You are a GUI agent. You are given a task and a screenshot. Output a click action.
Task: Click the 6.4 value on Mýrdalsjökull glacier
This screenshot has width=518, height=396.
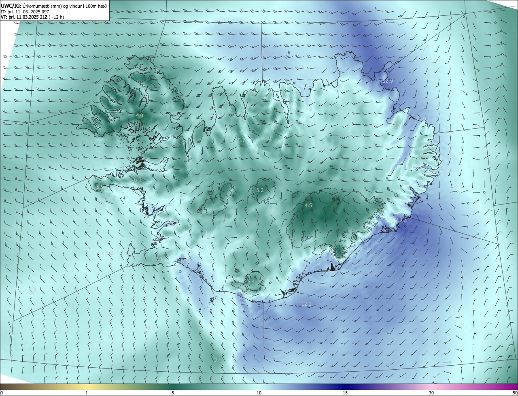[251, 281]
